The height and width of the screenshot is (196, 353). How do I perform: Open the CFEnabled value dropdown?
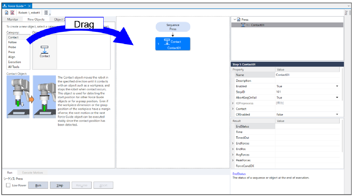point(337,115)
